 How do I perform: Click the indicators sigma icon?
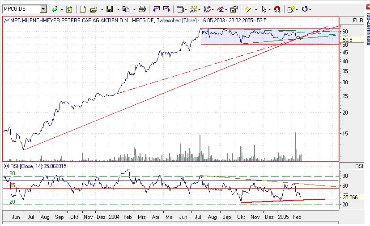pos(221,9)
